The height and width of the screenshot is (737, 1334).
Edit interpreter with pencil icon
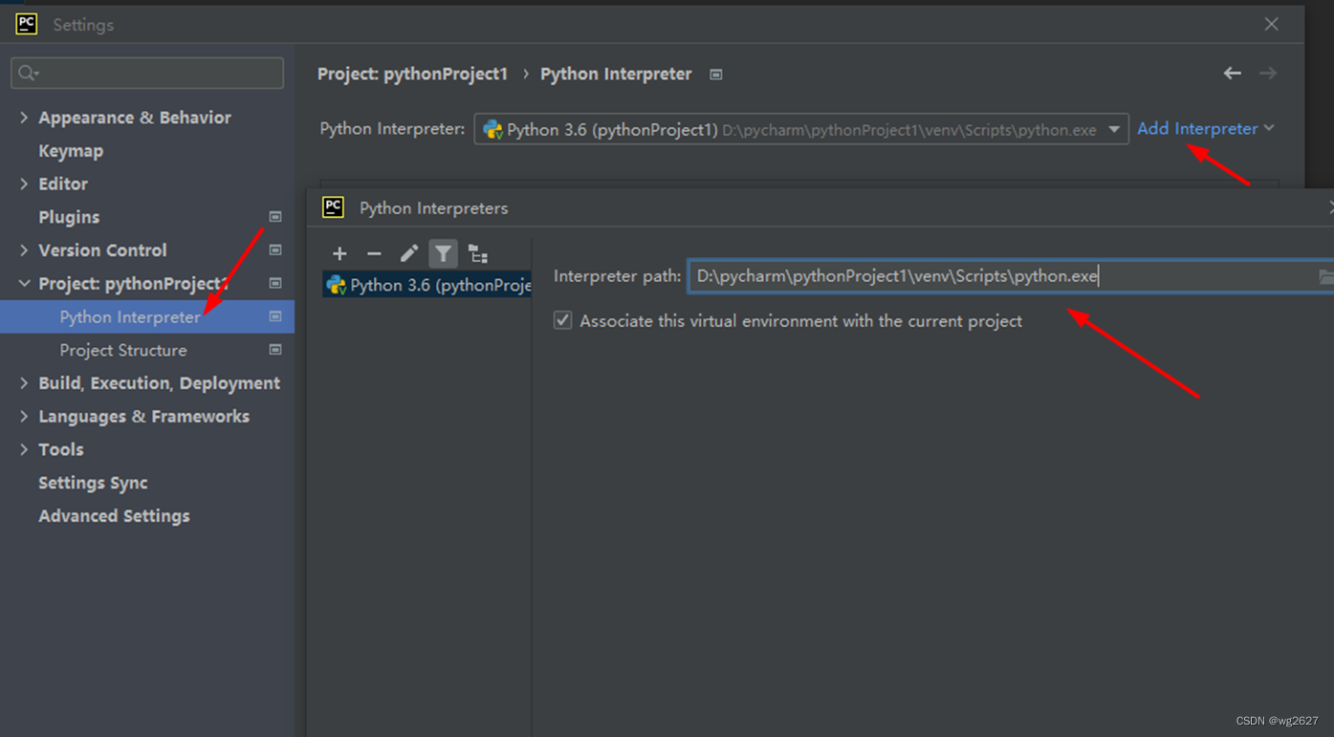[408, 253]
